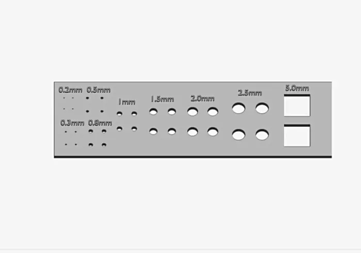The width and height of the screenshot is (361, 253).
Task: Click the 0.3mm engraved label
Action: [72, 123]
